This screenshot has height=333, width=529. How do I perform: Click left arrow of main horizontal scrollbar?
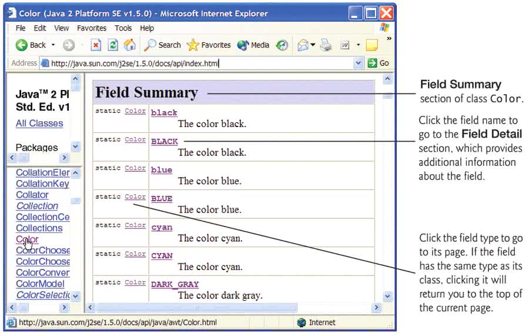point(90,307)
